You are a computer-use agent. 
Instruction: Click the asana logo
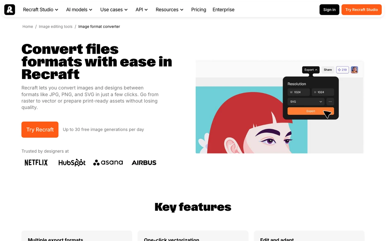pyautogui.click(x=108, y=163)
